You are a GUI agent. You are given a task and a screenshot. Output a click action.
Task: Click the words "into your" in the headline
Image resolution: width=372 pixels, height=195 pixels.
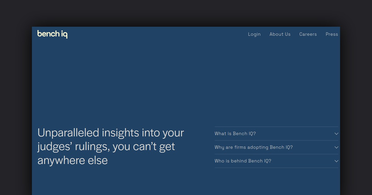click(163, 133)
